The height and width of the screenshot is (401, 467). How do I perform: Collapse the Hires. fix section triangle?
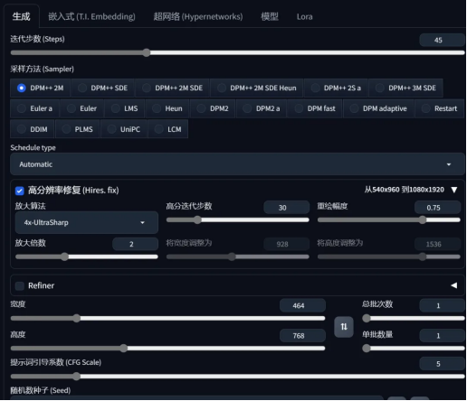[x=454, y=190]
